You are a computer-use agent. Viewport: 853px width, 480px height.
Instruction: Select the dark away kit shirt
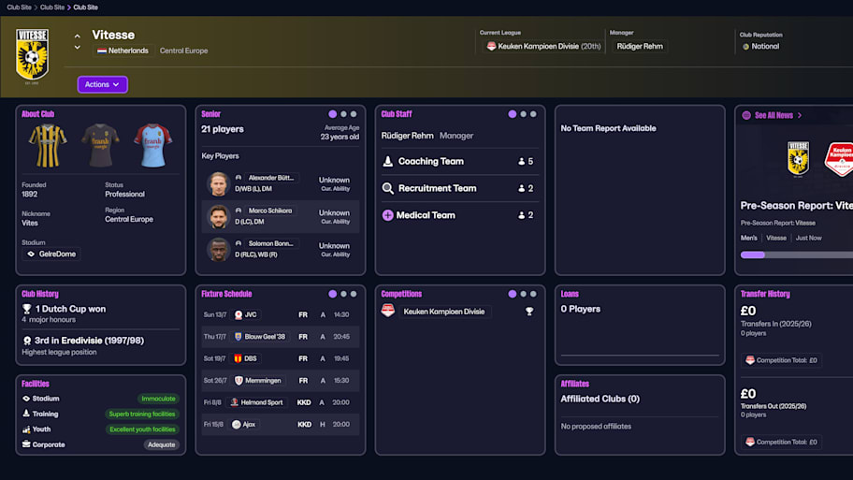(x=100, y=145)
